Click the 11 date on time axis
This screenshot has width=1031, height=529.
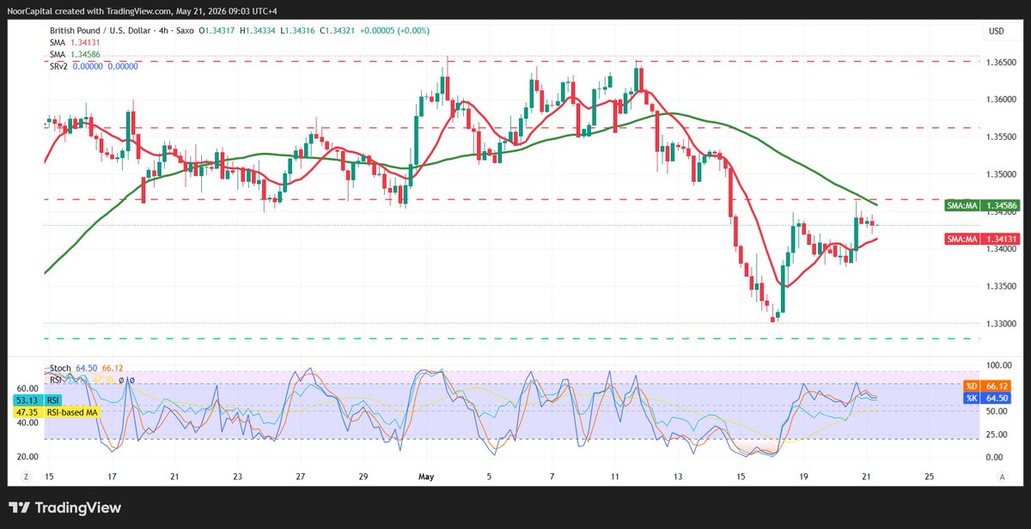click(x=614, y=476)
